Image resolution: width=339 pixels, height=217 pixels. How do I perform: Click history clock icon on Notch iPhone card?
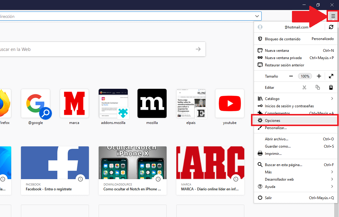click(158, 179)
